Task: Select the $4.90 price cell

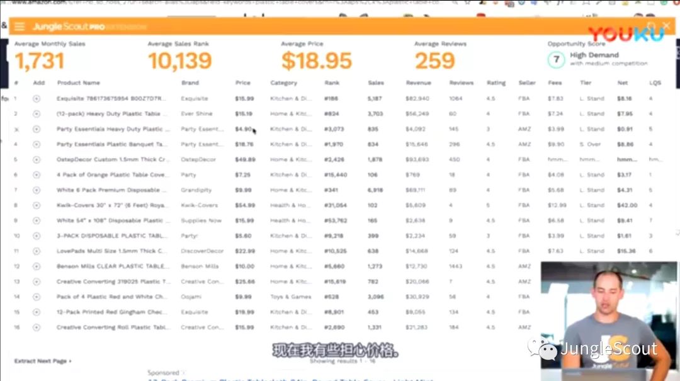Action: tap(243, 129)
